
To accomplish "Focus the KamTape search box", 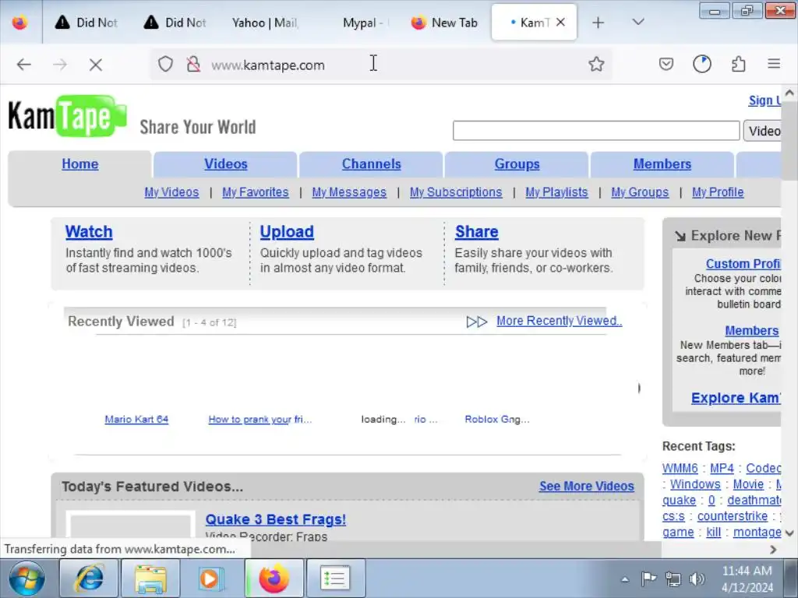I will (596, 131).
